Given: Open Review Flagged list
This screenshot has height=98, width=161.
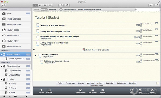Looking at the screenshot, I should point(15,30).
